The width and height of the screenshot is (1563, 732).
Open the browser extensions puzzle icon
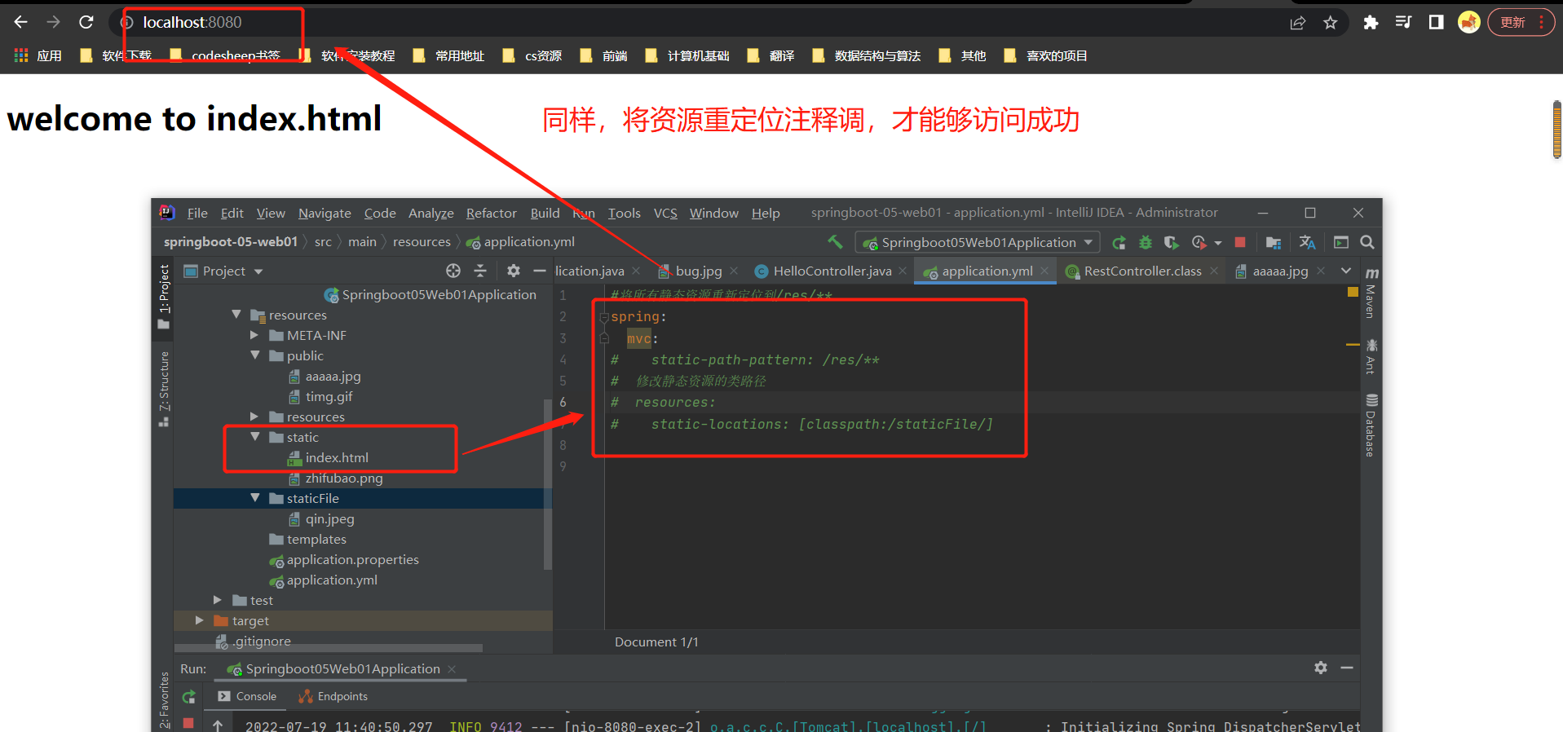click(x=1371, y=22)
